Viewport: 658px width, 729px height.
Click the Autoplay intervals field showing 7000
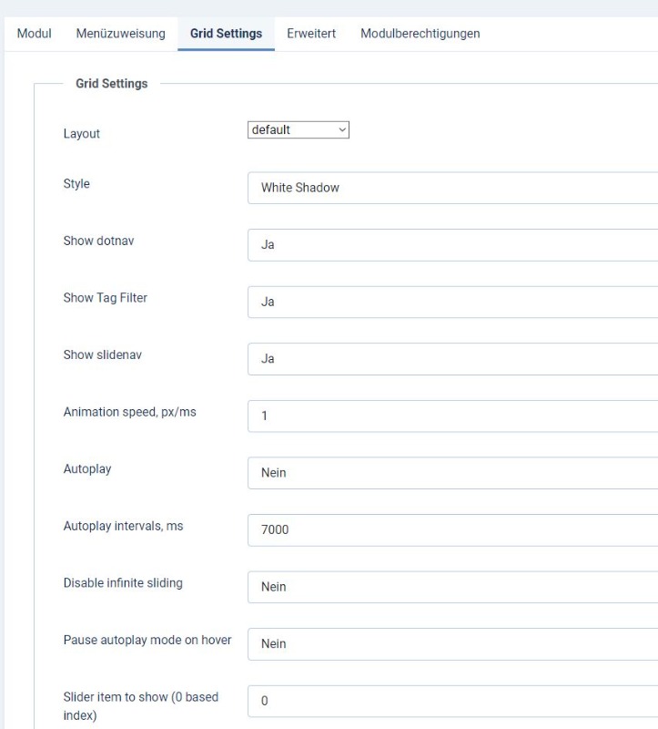pyautogui.click(x=452, y=530)
